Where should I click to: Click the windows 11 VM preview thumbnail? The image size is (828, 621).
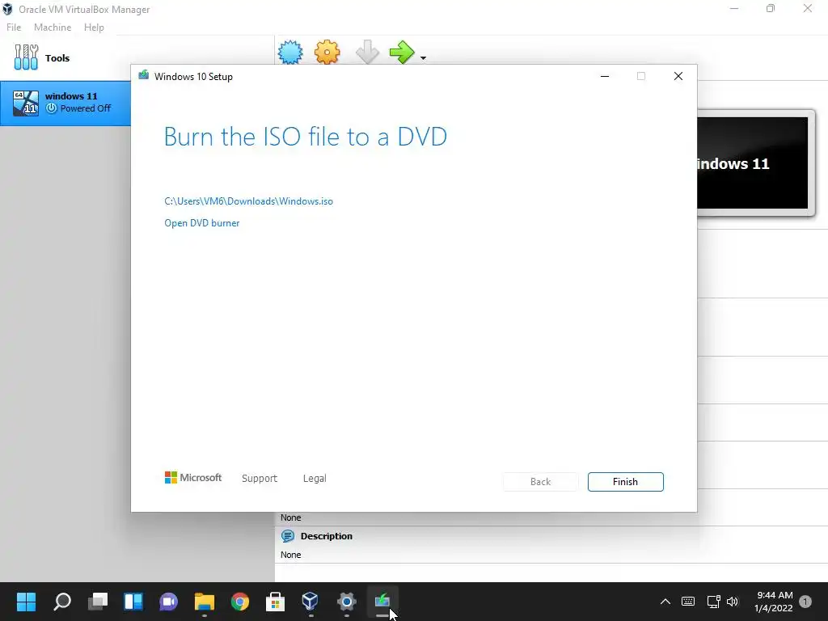click(x=753, y=163)
